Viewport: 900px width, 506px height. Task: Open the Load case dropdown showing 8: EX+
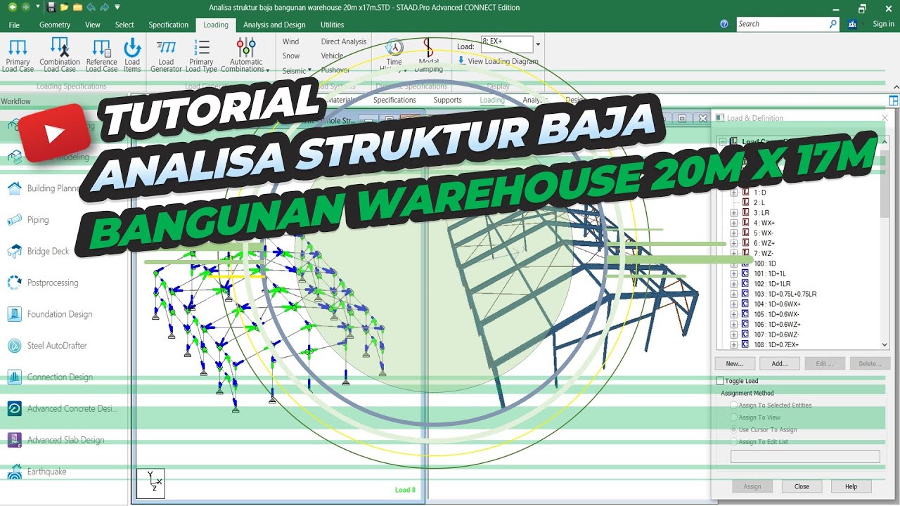point(538,45)
